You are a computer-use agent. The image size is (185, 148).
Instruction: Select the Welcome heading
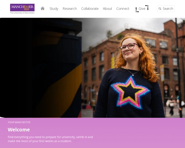click(19, 129)
